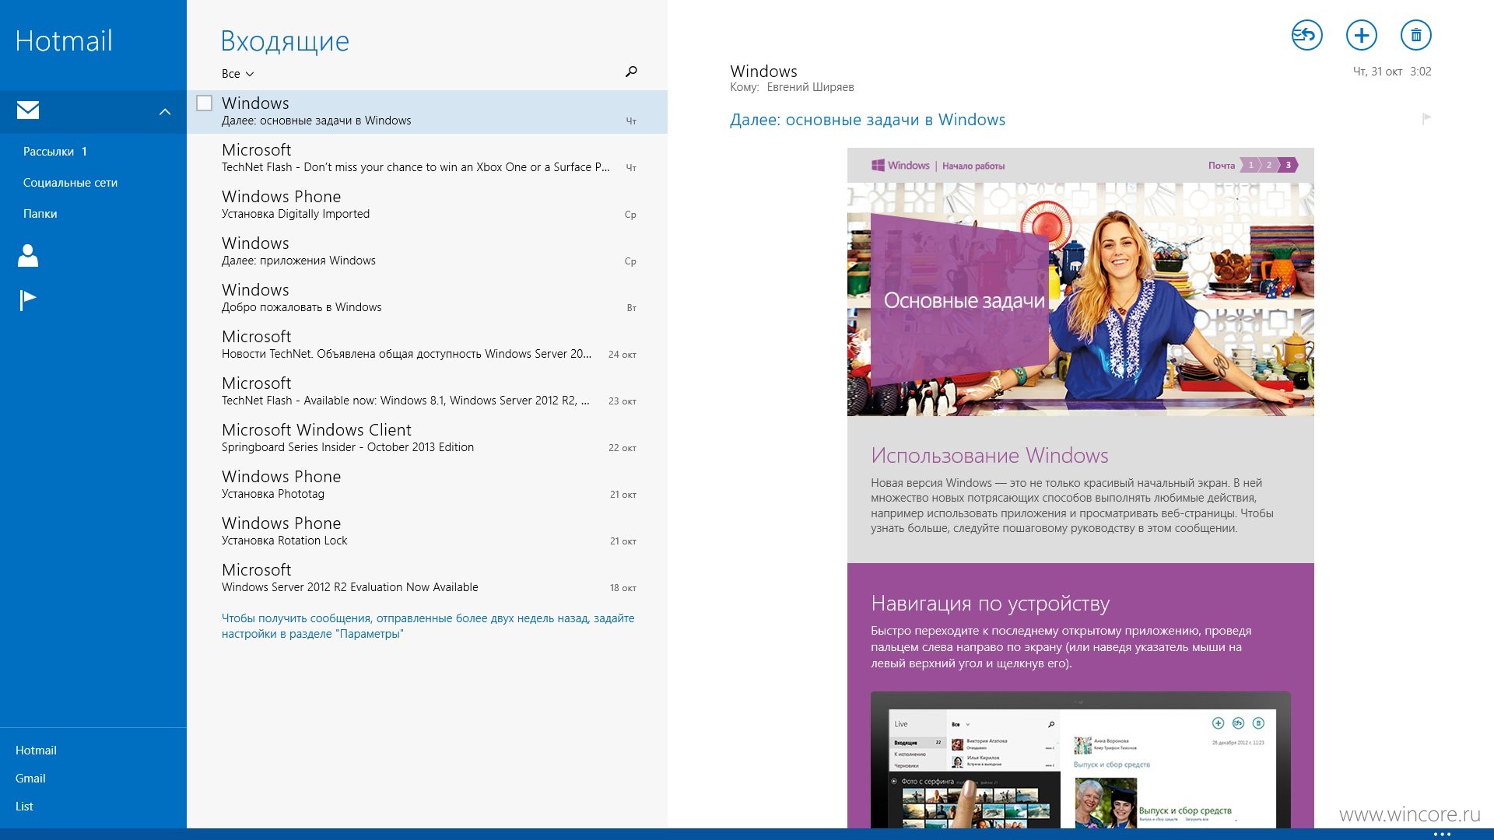Click the Windows logo in newsletter header
Screen dimensions: 1494x840
pos(900,165)
